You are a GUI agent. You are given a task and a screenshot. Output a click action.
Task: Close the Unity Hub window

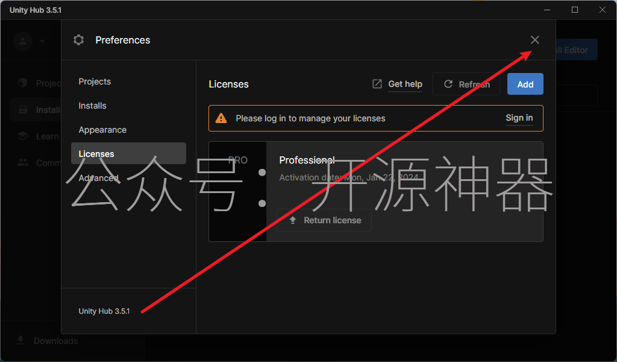click(603, 10)
